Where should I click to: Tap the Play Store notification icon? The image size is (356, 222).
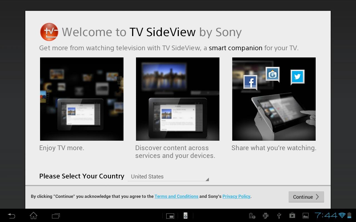292,216
